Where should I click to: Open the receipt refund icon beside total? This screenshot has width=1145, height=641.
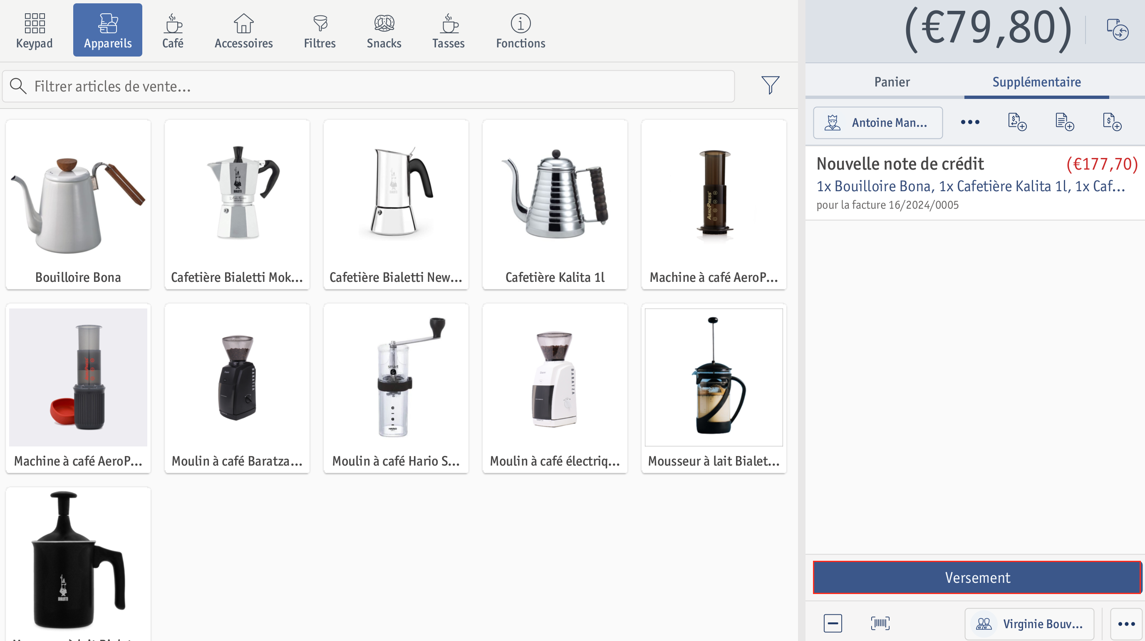point(1118,30)
